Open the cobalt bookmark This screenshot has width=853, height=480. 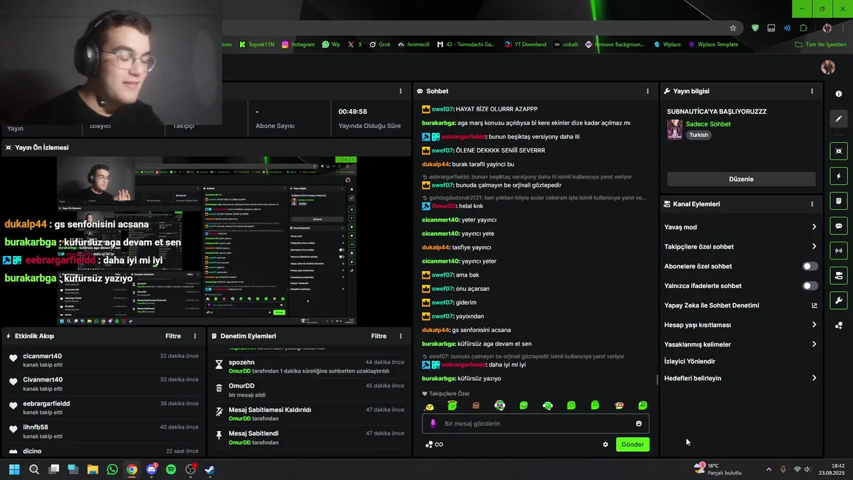pyautogui.click(x=566, y=45)
